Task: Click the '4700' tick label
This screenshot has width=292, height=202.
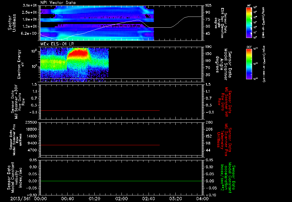Action: 33,150
